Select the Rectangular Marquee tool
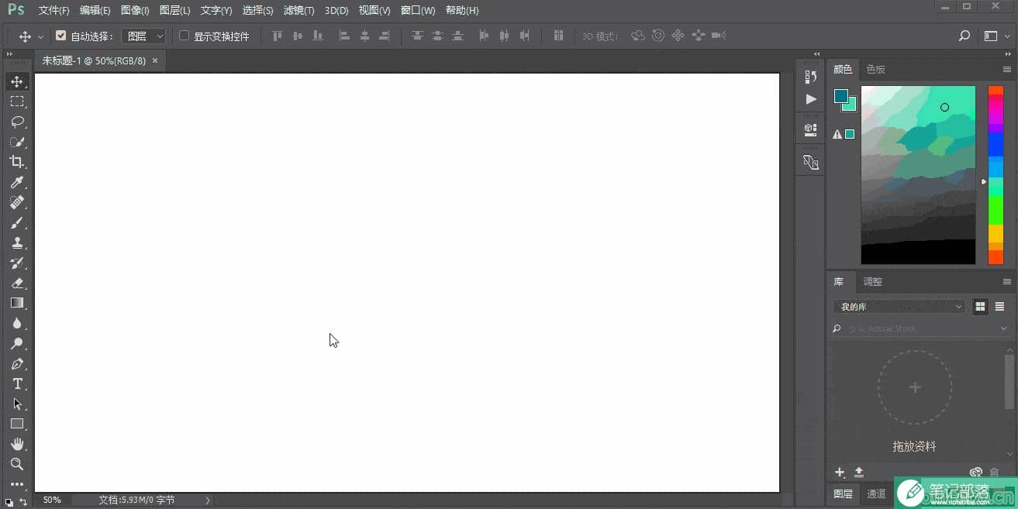The width and height of the screenshot is (1018, 509). tap(17, 101)
